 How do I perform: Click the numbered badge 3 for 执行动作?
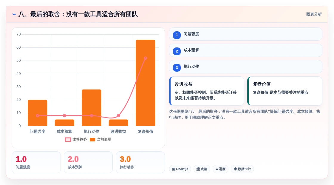click(177, 67)
